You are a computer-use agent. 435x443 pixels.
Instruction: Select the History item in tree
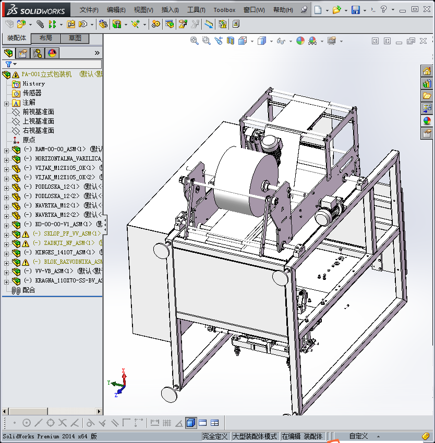pyautogui.click(x=34, y=83)
